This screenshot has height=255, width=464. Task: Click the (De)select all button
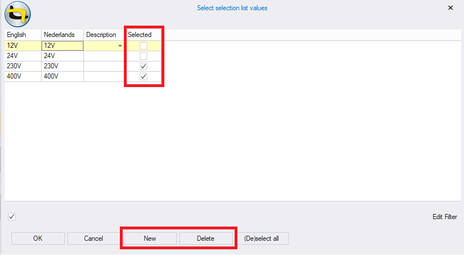point(261,238)
